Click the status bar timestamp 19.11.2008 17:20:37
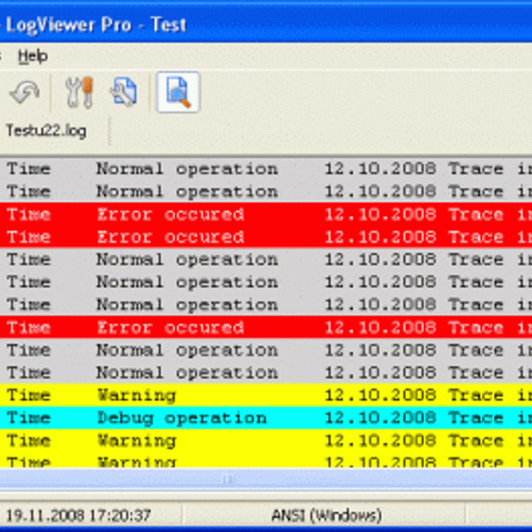This screenshot has height=532, width=532. (78, 515)
